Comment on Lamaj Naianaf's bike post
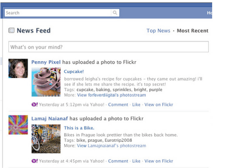 coord(118,161)
